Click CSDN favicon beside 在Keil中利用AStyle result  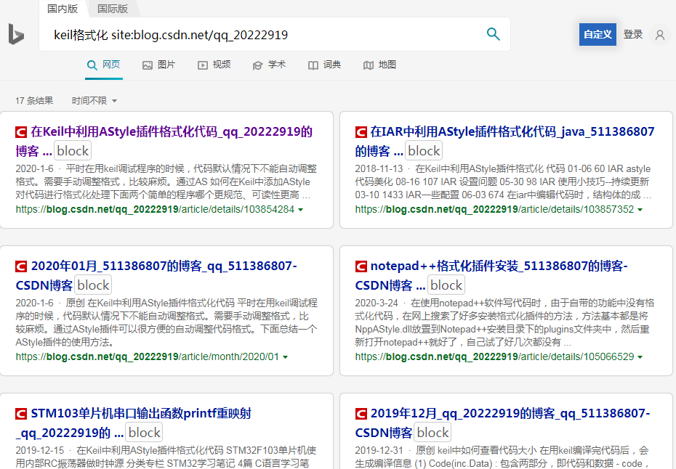pos(21,132)
